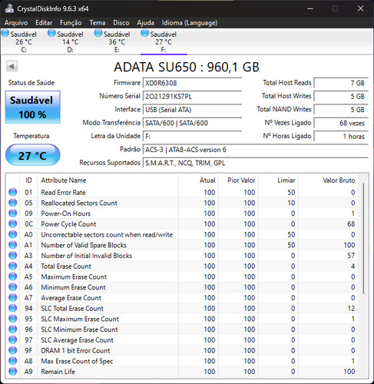Select the "Power Cycle Count" attribute text
This screenshot has width=374, height=384.
[x=68, y=224]
